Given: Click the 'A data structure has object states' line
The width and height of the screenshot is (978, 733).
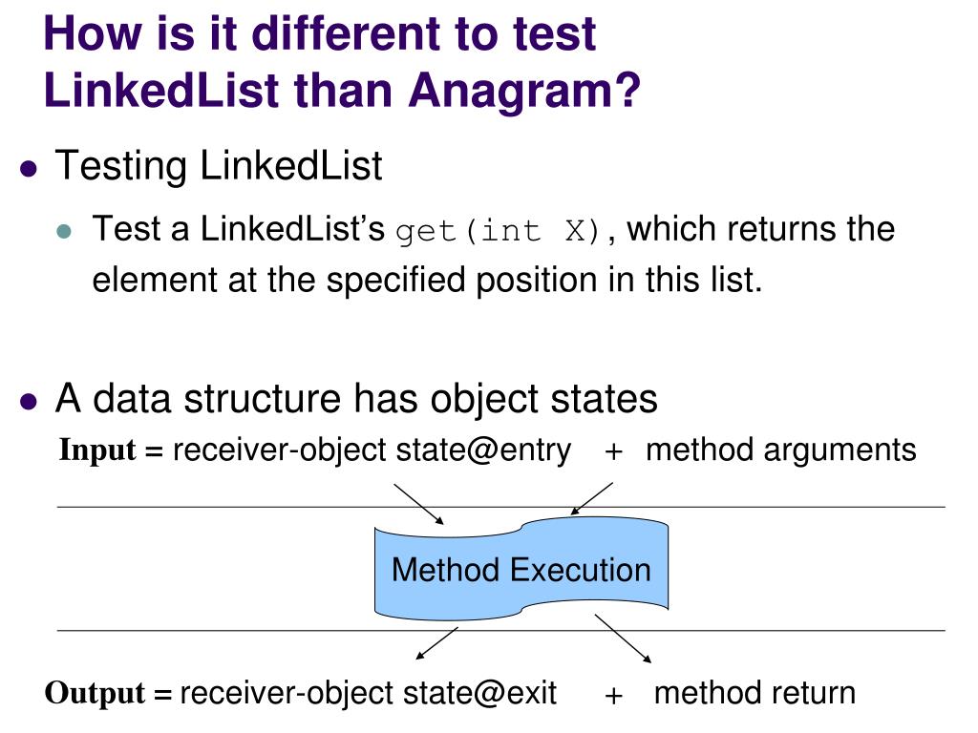Looking at the screenshot, I should 356,398.
